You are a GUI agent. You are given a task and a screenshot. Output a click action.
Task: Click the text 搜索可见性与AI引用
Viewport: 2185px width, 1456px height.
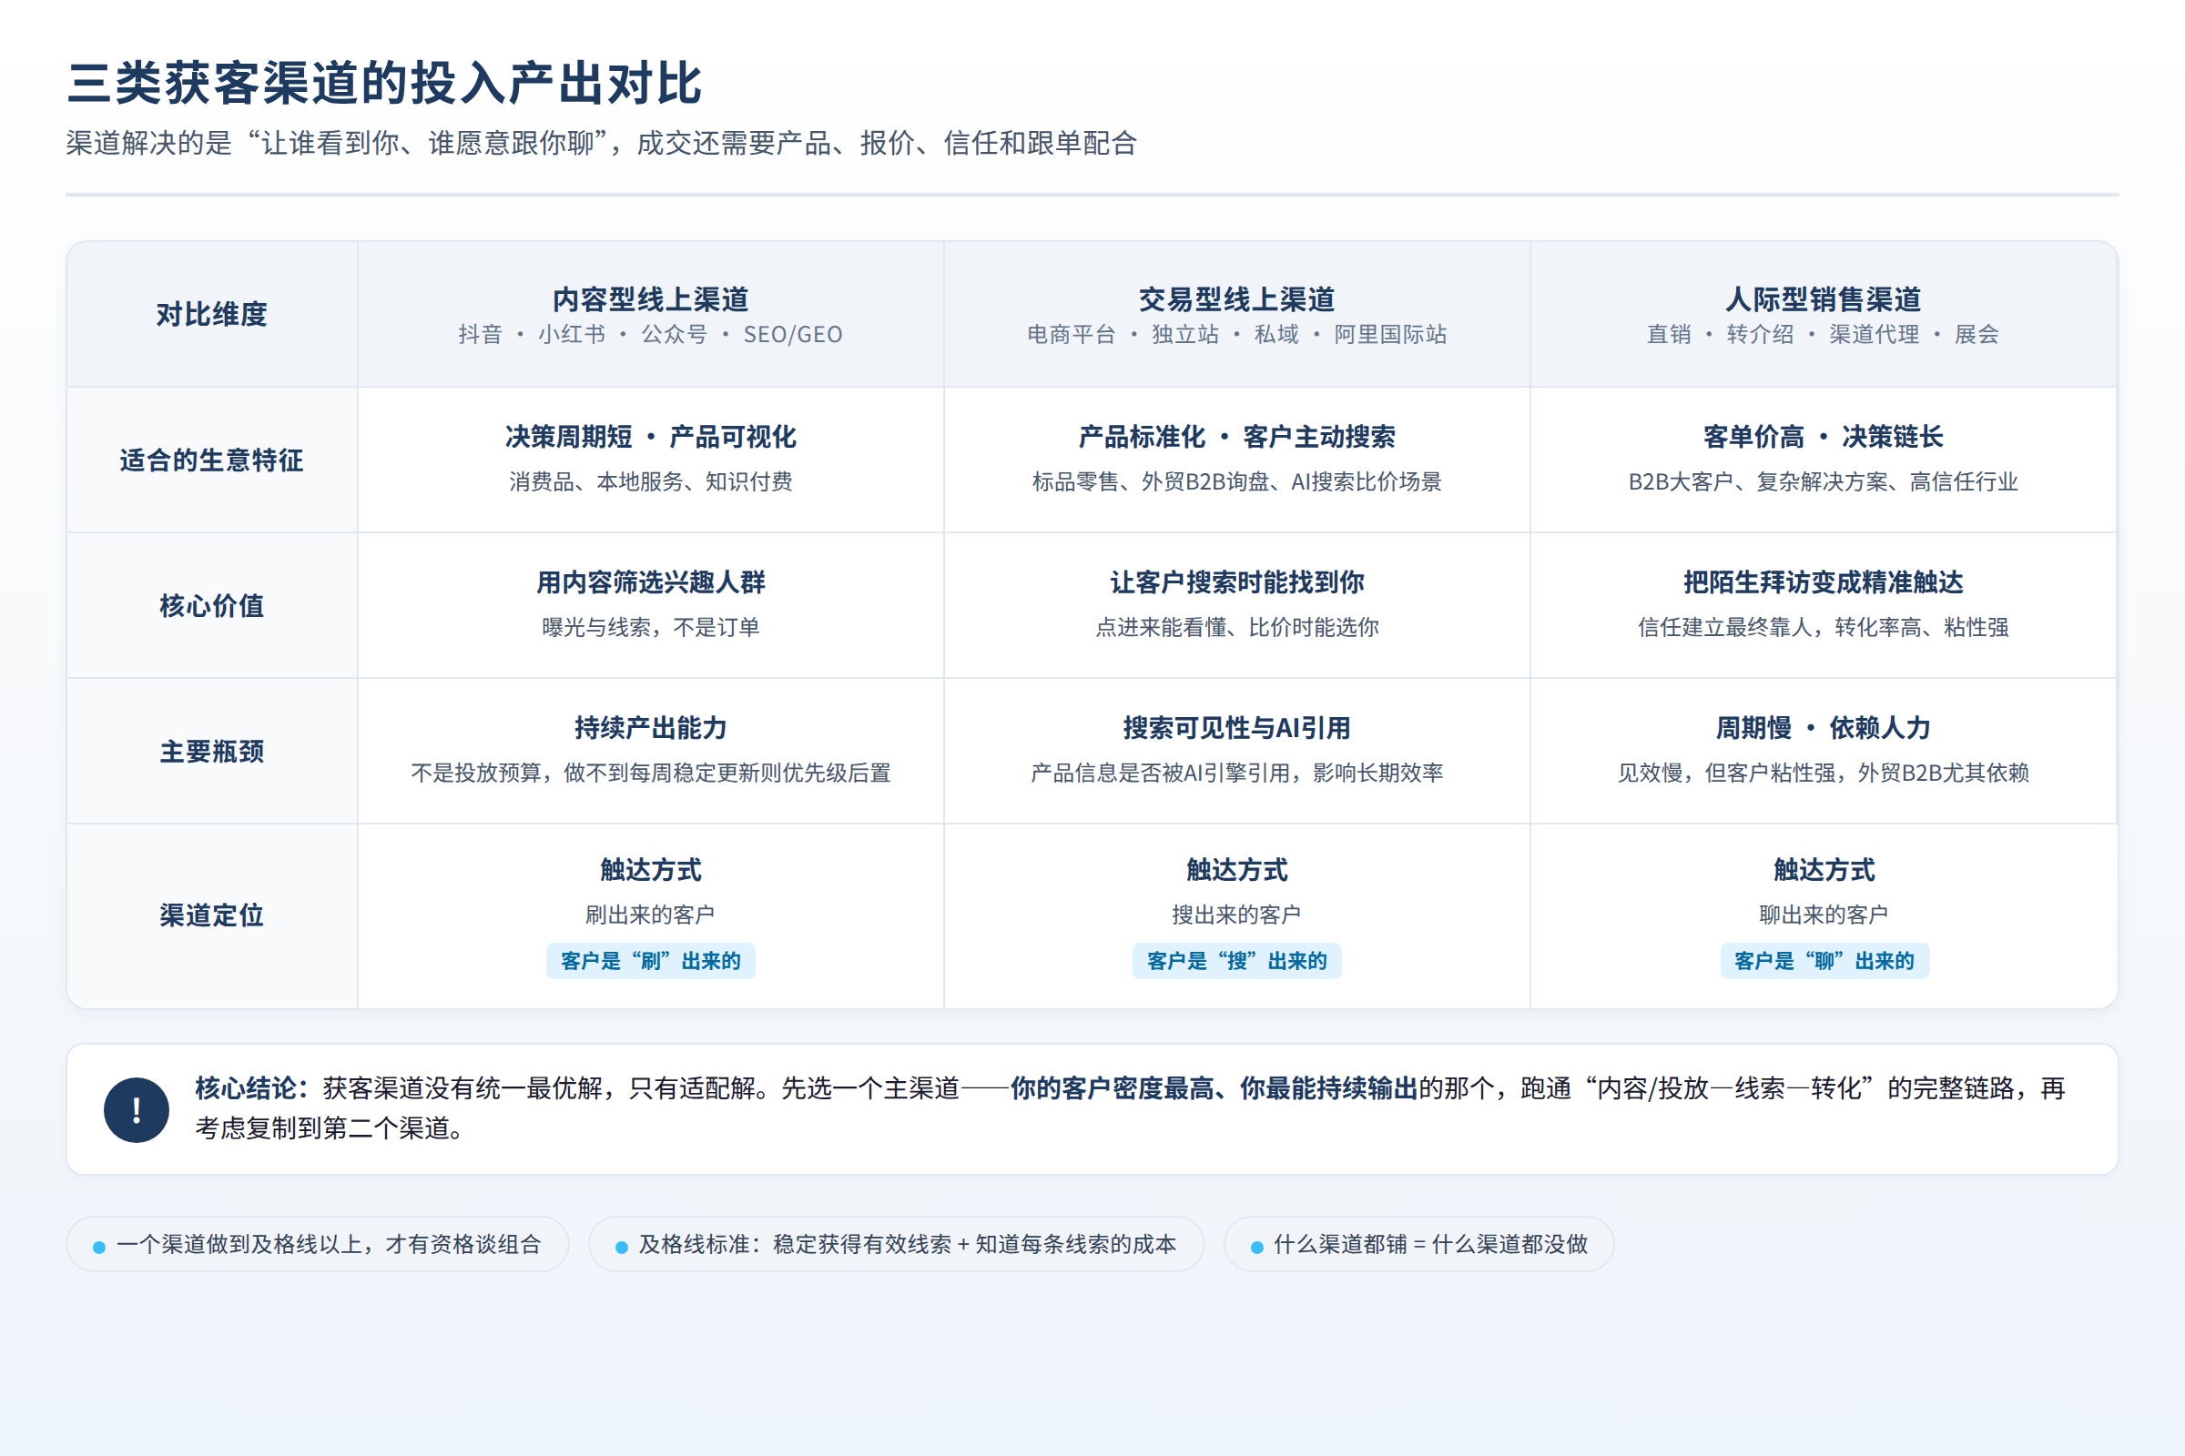click(x=1236, y=729)
